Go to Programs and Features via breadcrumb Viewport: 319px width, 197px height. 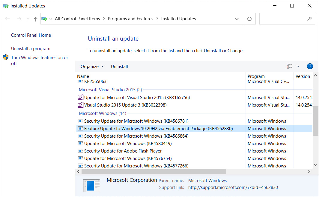[130, 19]
